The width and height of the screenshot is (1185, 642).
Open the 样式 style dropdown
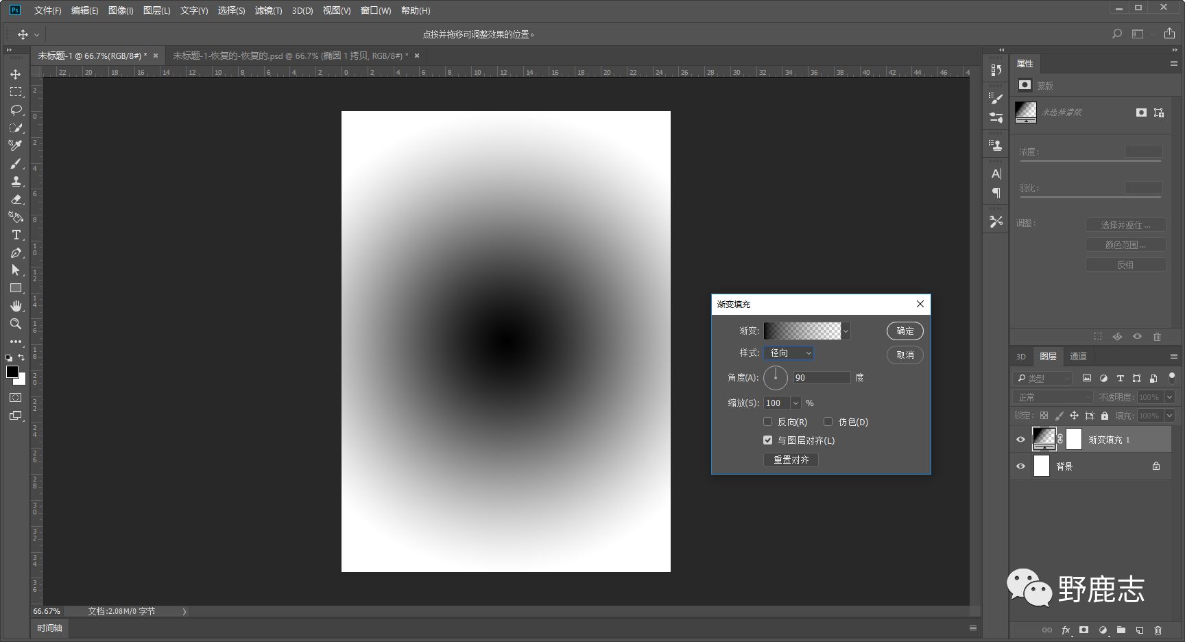(x=789, y=353)
